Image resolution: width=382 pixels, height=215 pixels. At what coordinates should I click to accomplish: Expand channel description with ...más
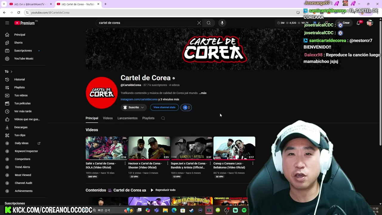[x=203, y=93]
